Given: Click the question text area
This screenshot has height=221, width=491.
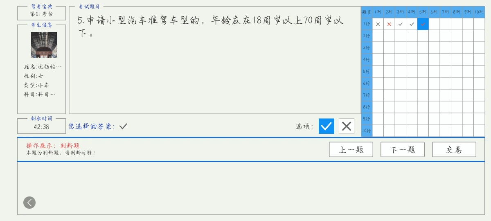Looking at the screenshot, I should (215, 60).
